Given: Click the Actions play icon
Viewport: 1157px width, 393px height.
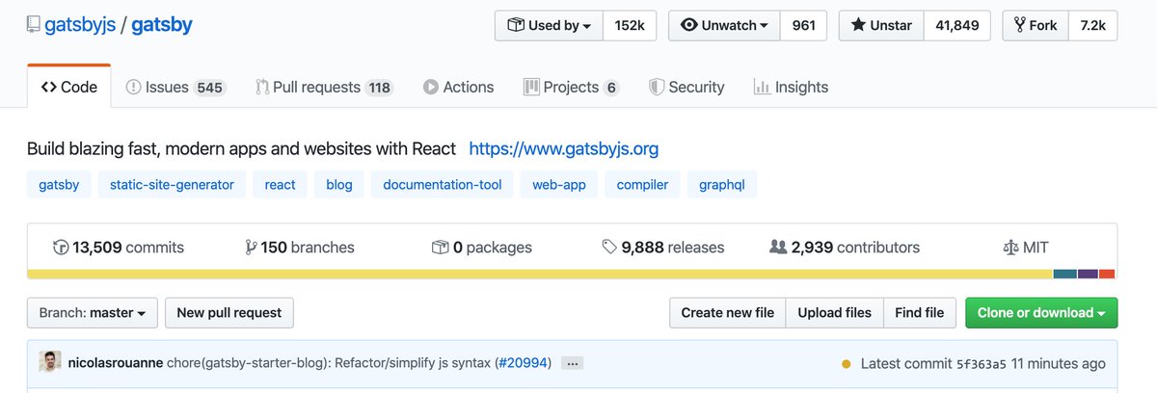Looking at the screenshot, I should (431, 87).
